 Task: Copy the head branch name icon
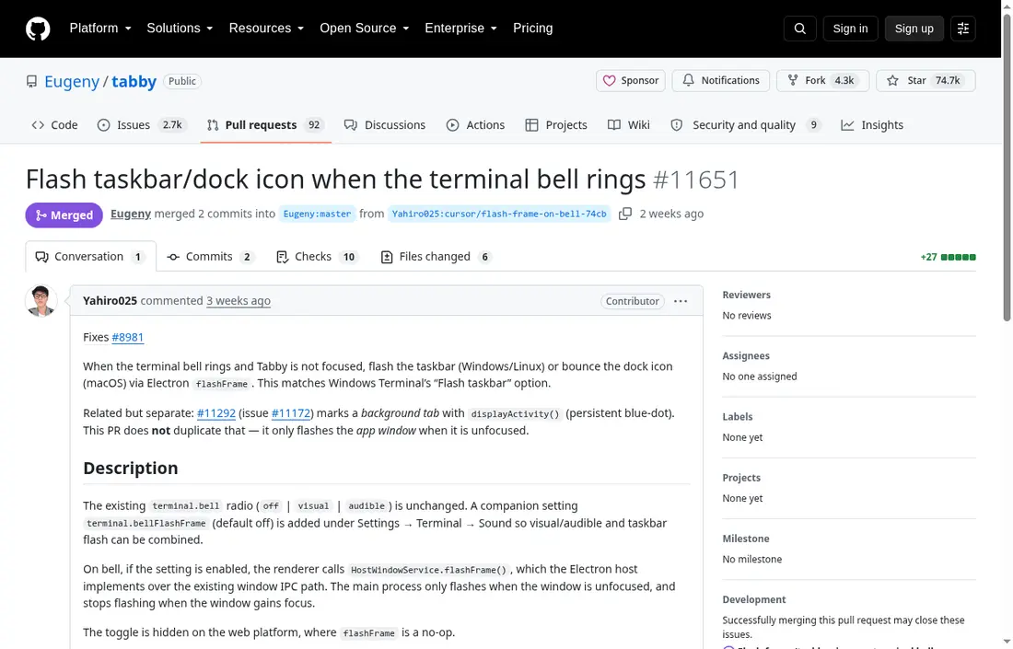click(x=624, y=214)
